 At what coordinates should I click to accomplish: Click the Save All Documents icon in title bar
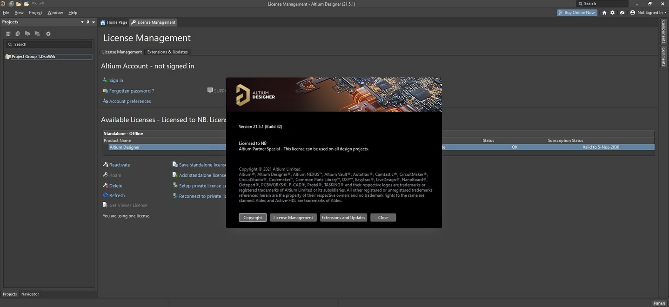(11, 4)
